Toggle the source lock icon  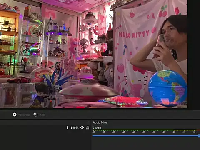[x=87, y=127]
